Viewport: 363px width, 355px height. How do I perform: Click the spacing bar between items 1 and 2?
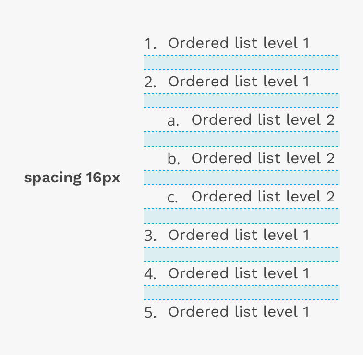click(242, 62)
